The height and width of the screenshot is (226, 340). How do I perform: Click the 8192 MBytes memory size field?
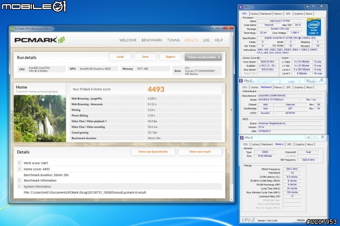coord(265,156)
